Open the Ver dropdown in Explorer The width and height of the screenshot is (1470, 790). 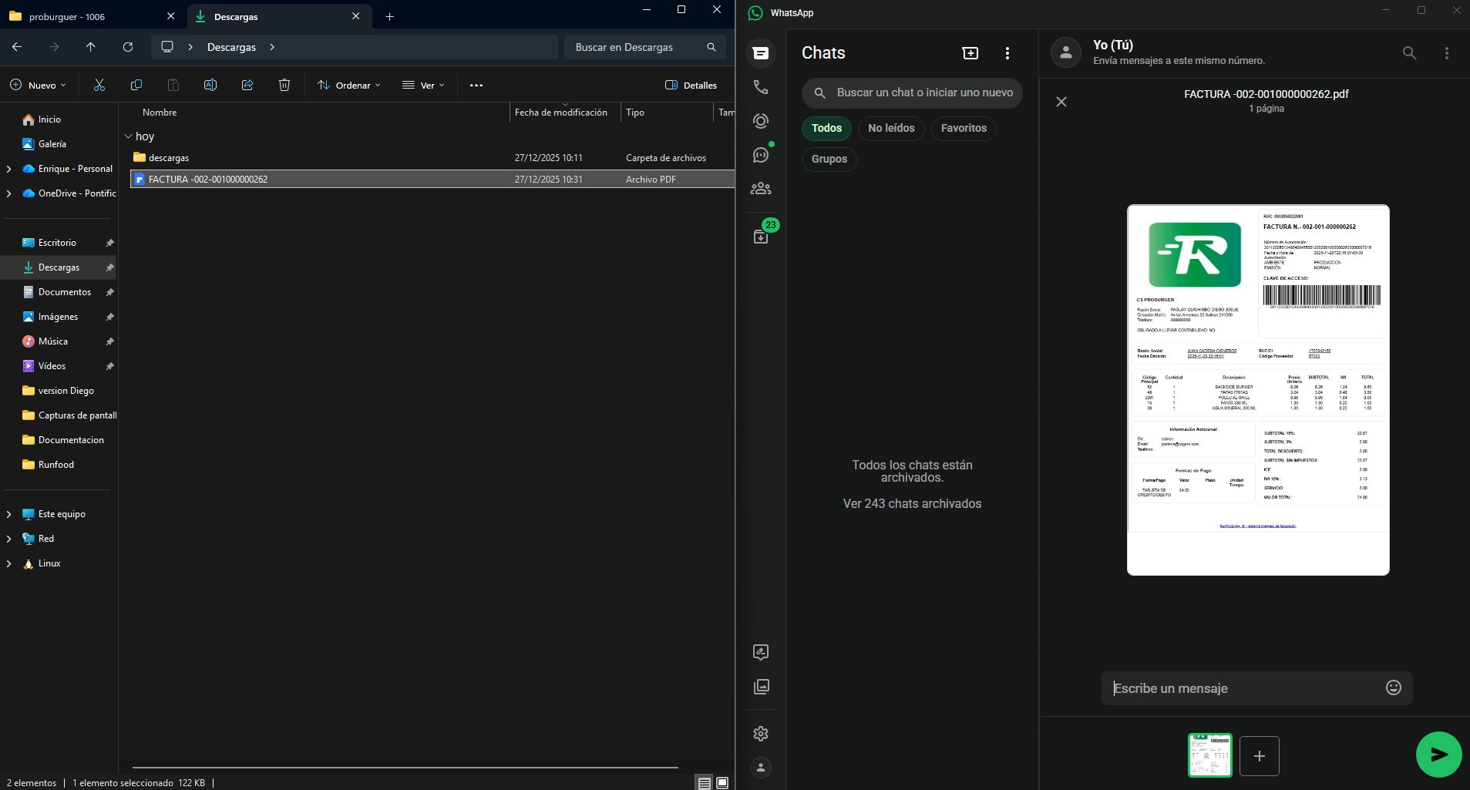point(423,85)
